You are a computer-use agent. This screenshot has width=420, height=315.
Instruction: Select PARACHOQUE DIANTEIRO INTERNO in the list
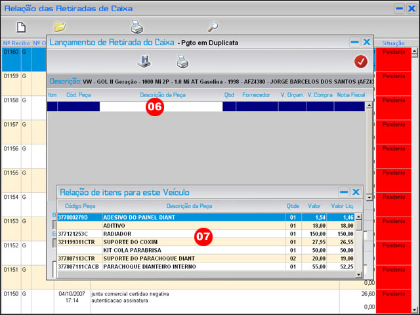point(171,267)
